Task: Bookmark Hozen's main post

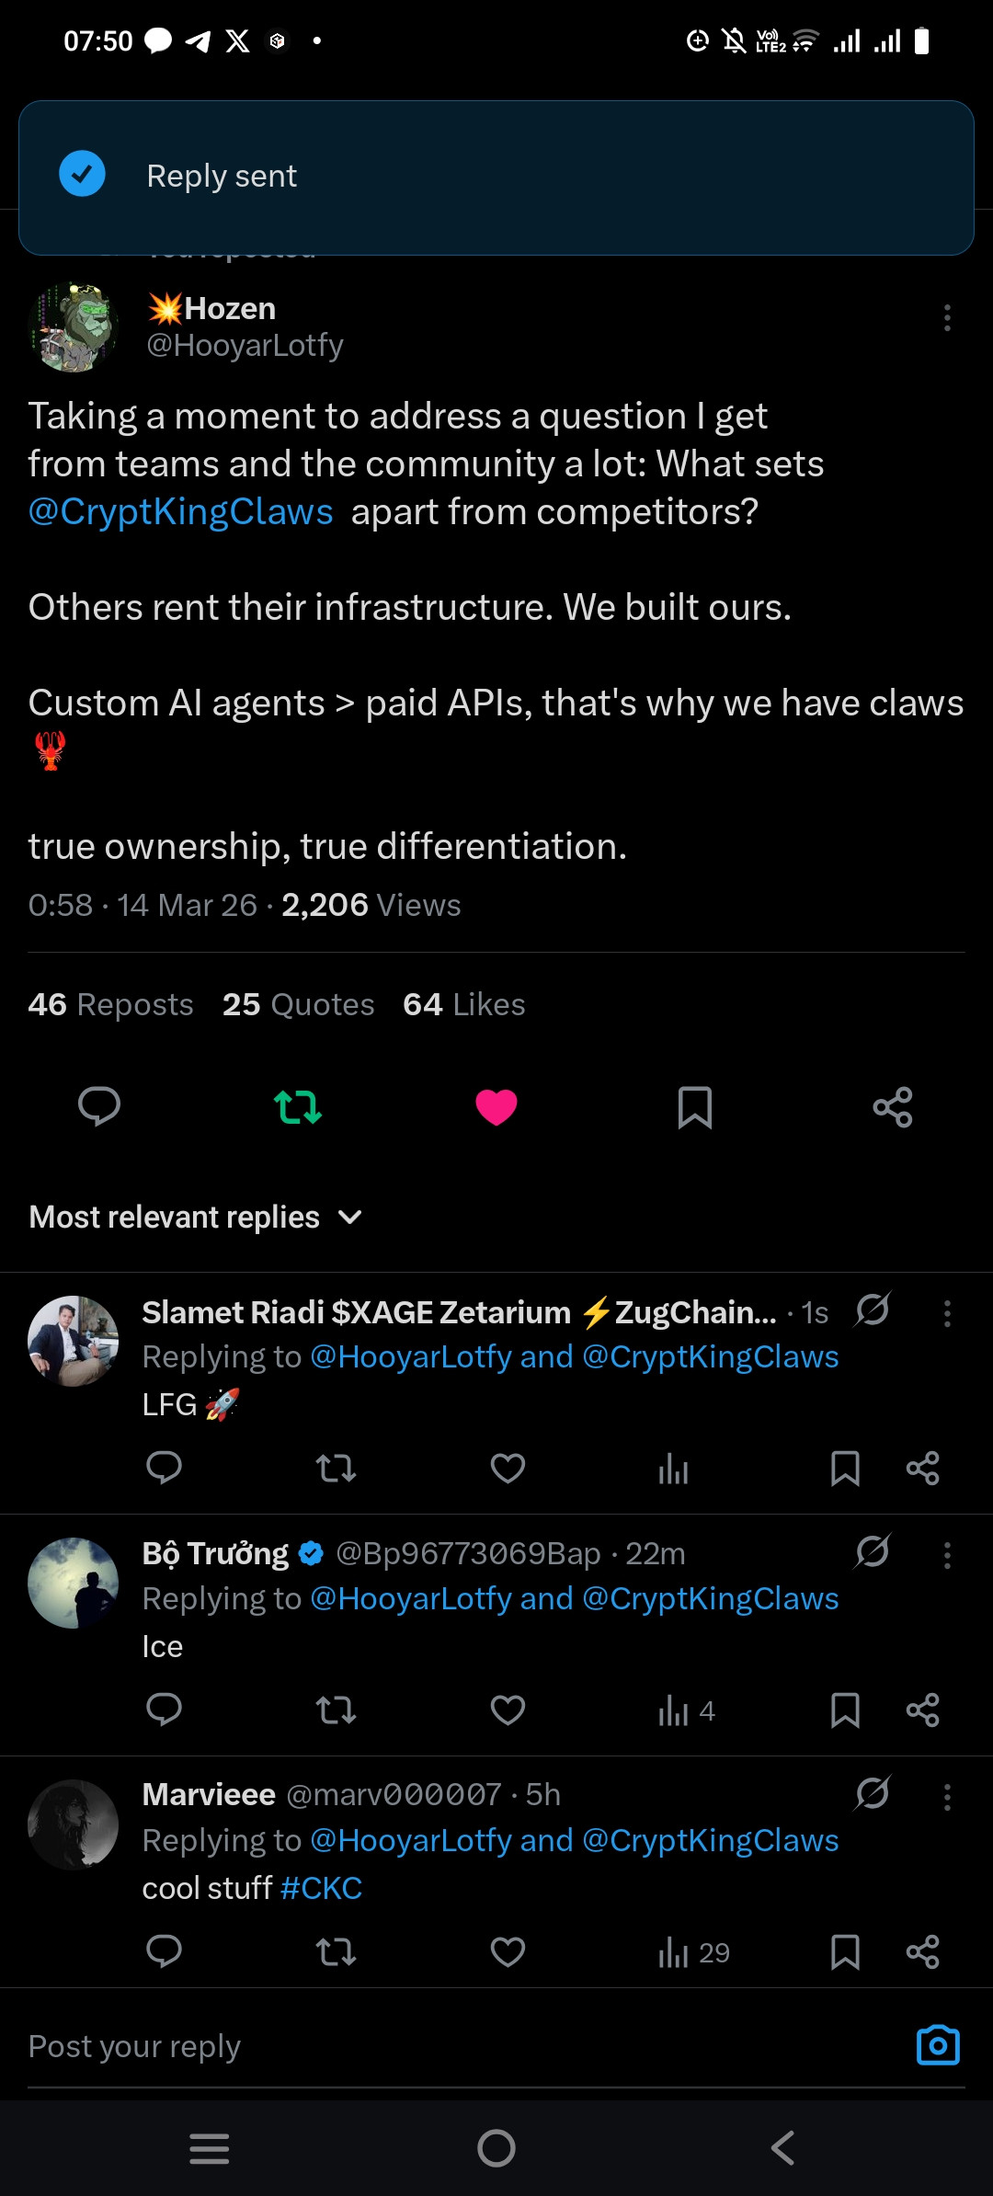Action: 695,1107
